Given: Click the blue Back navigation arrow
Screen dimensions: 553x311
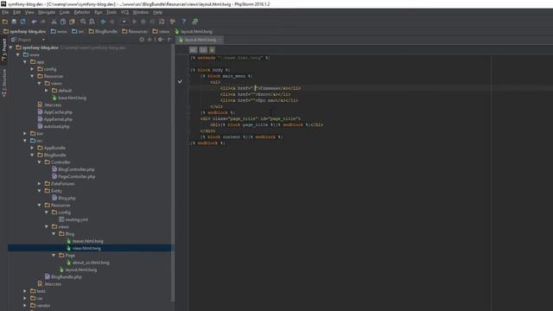Looking at the screenshot, I should tap(103, 22).
